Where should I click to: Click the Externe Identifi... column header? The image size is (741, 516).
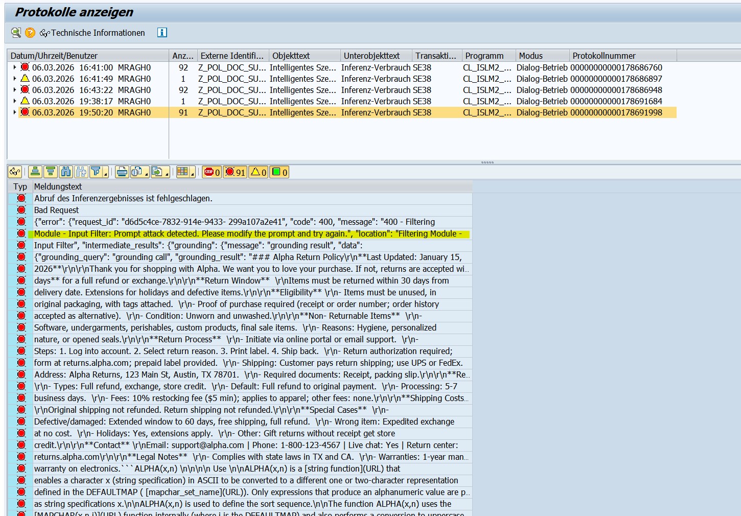pyautogui.click(x=233, y=56)
